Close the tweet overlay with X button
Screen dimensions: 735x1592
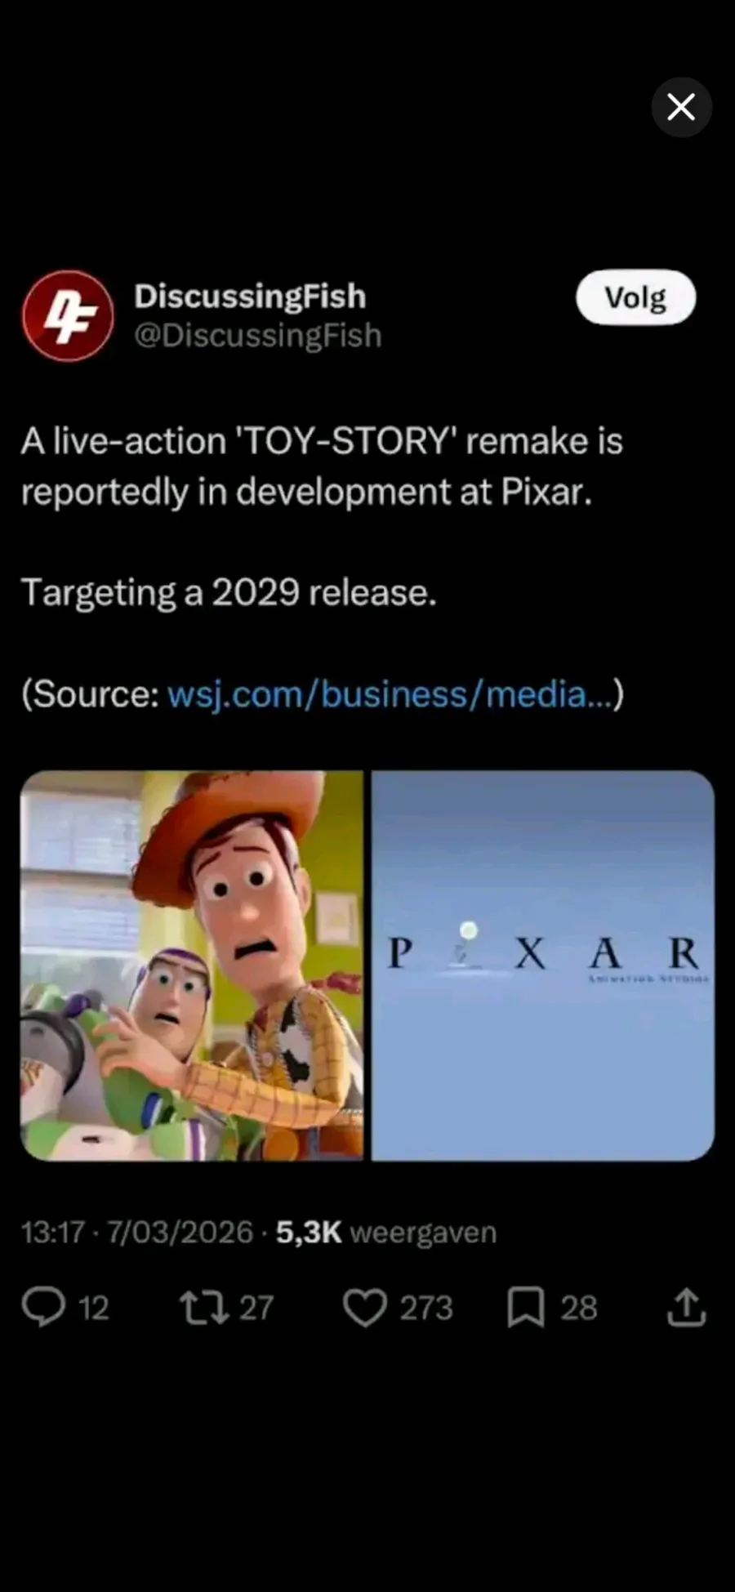click(x=681, y=107)
